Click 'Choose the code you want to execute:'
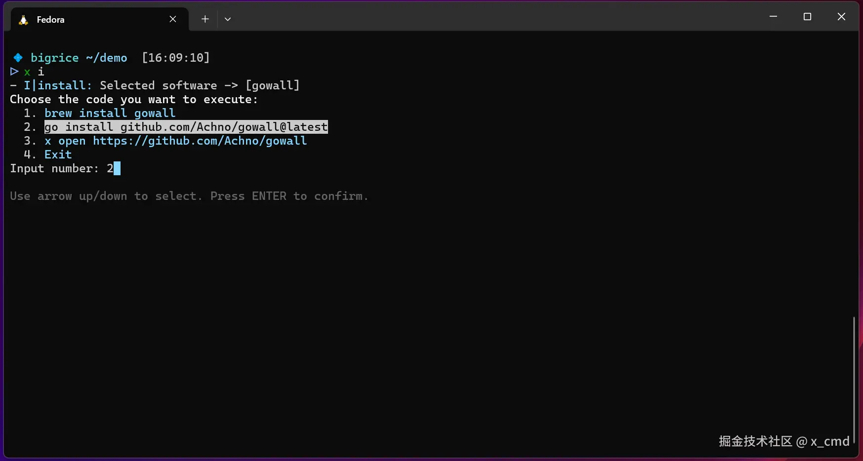This screenshot has width=863, height=461. click(x=134, y=99)
